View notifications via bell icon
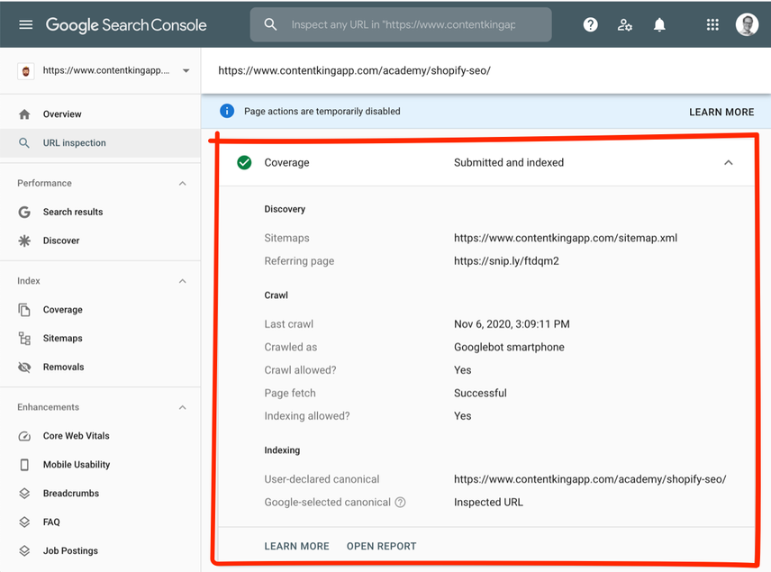This screenshot has height=572, width=771. (x=659, y=24)
